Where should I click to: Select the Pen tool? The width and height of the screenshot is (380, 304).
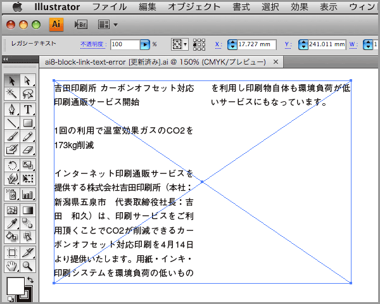(x=12, y=109)
